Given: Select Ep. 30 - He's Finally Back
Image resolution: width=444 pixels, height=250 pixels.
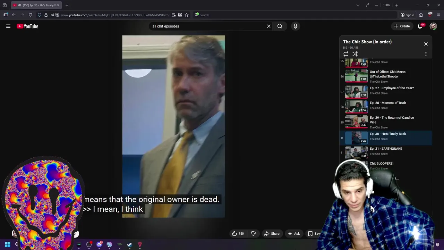Looking at the screenshot, I should click(386, 138).
